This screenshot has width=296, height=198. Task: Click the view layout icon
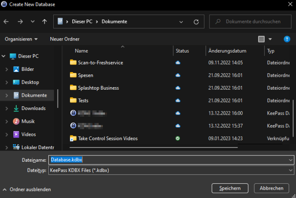[x=261, y=39]
